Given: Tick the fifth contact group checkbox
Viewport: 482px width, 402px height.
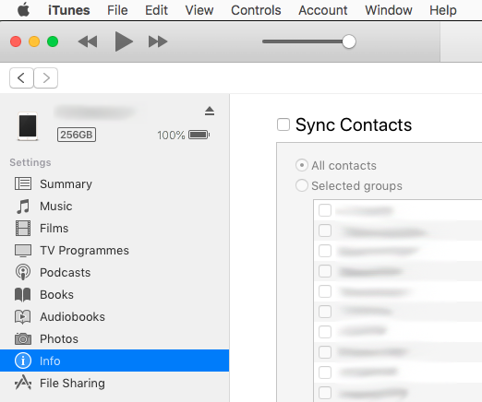Looking at the screenshot, I should click(x=325, y=291).
